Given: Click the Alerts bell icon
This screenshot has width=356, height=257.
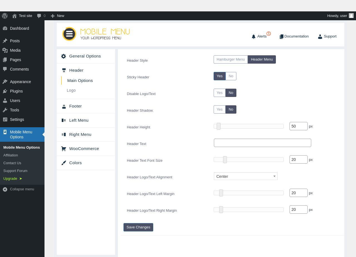Looking at the screenshot, I should pyautogui.click(x=254, y=36).
